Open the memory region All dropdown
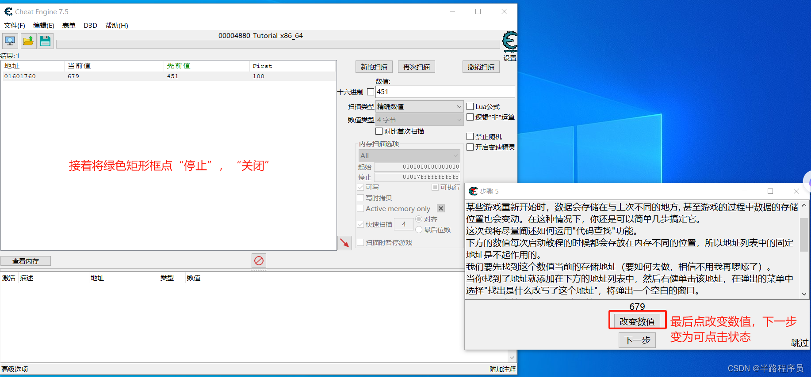Screen dimensions: 811x377 tap(409, 155)
